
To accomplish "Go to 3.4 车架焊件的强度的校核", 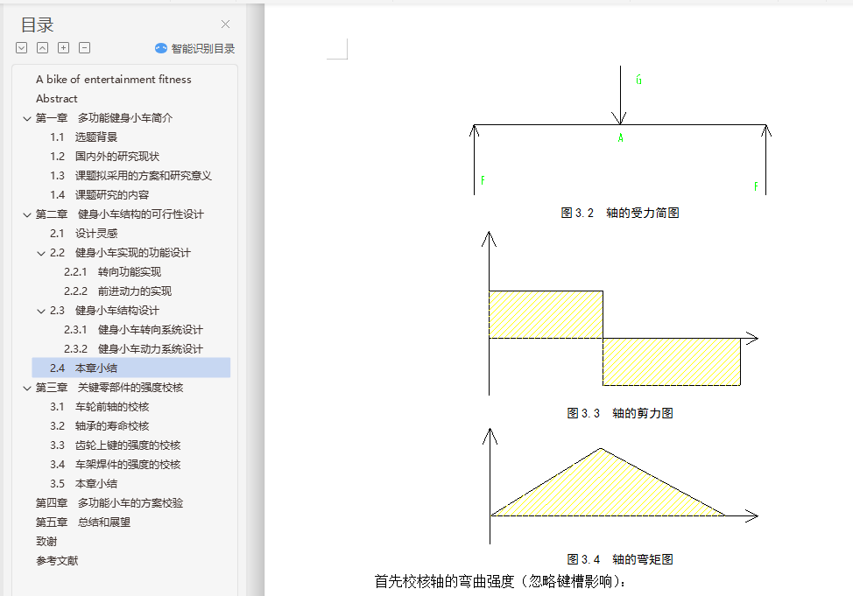I will (116, 465).
